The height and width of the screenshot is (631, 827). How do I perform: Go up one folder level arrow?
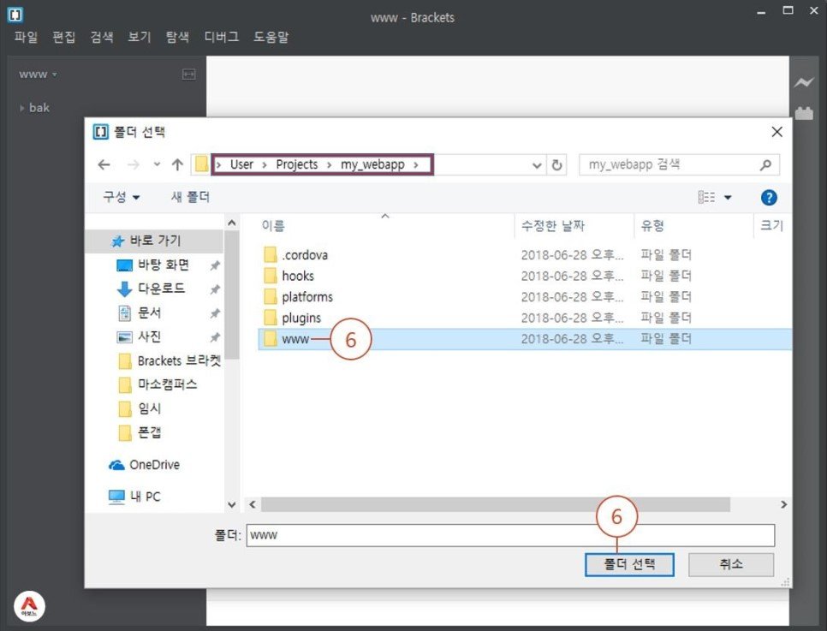pos(177,164)
